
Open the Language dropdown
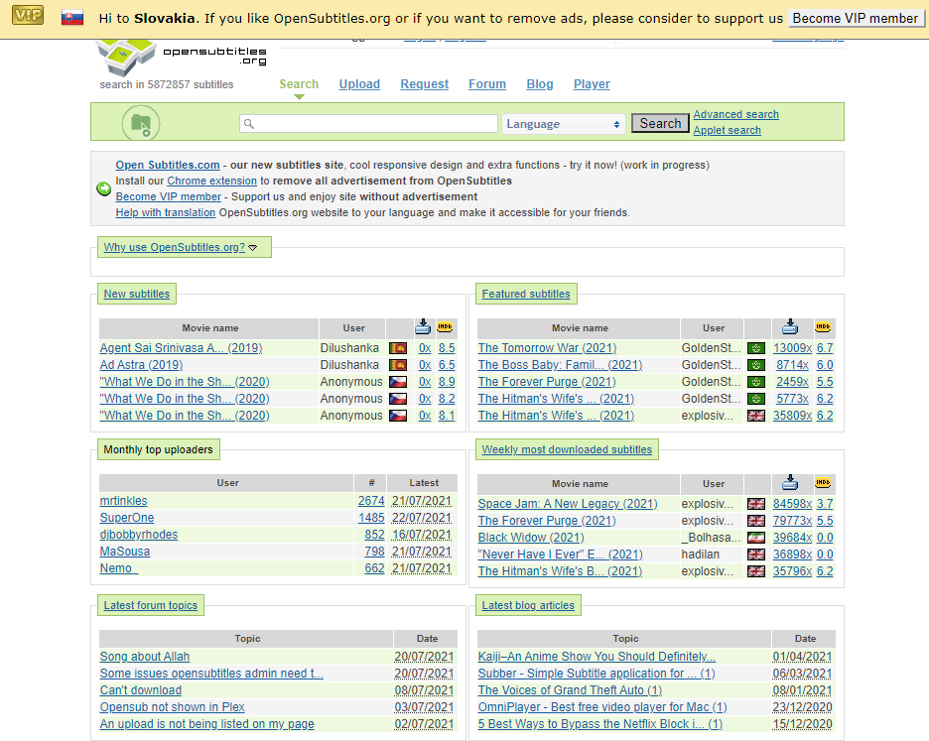click(x=564, y=124)
